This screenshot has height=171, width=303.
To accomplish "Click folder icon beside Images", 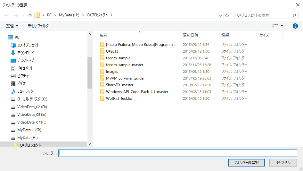I will 102,72.
